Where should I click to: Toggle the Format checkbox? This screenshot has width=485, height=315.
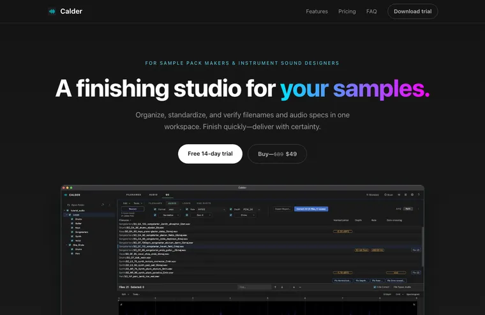click(155, 209)
